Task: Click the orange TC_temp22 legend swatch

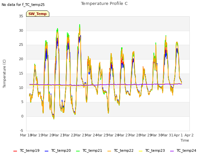Action: point(109,151)
